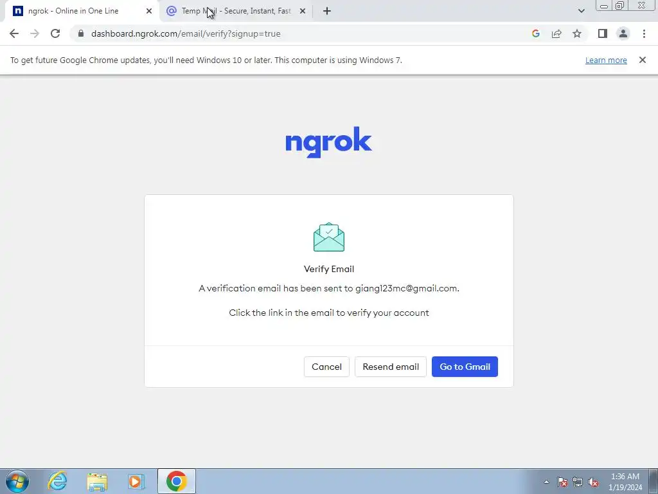Click the envelope icon above Verify Email
658x494 pixels.
pos(329,237)
